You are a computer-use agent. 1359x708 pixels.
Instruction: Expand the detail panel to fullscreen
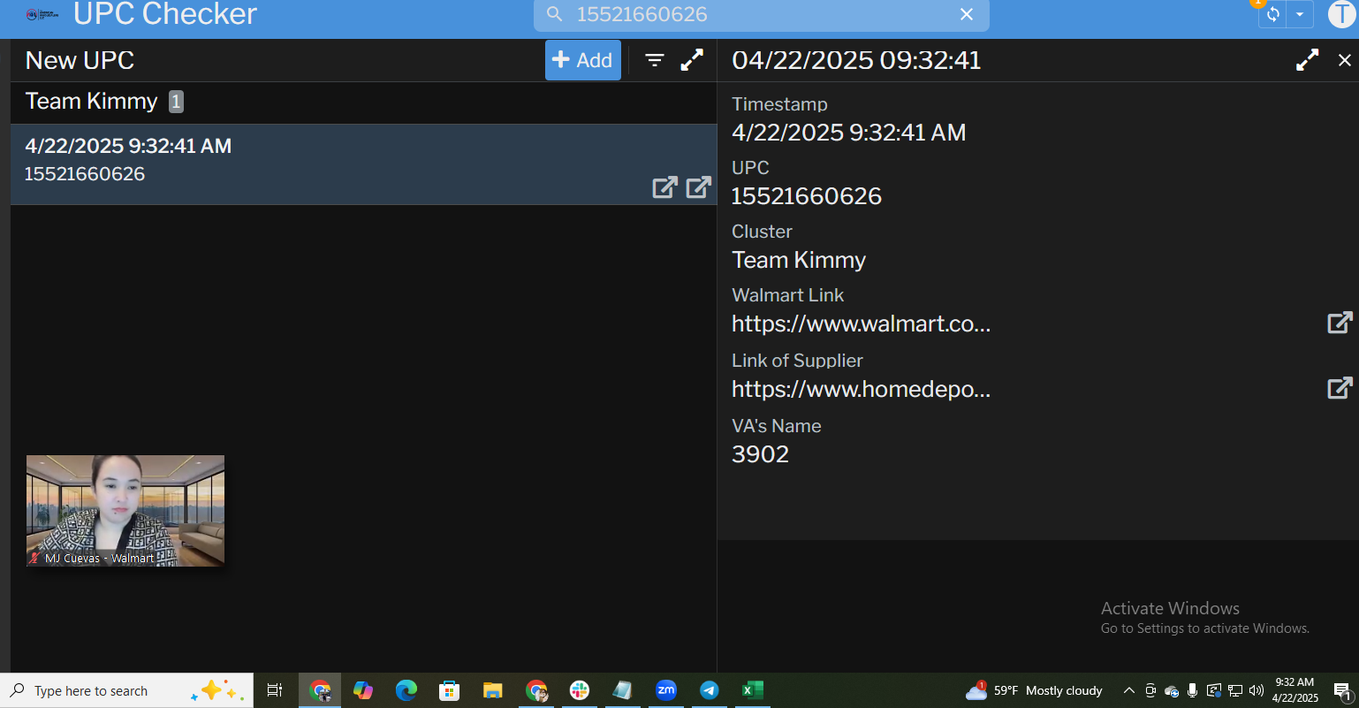click(x=1307, y=60)
